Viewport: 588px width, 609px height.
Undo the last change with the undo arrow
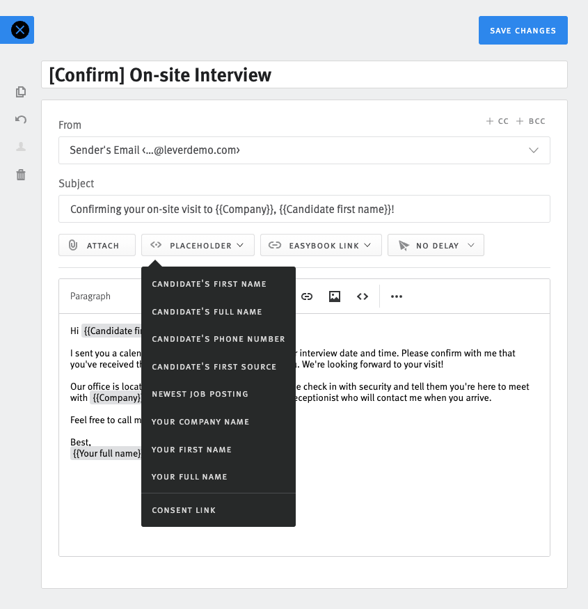pos(20,119)
